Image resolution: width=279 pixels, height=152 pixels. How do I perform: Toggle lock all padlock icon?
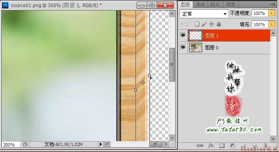pyautogui.click(x=219, y=24)
